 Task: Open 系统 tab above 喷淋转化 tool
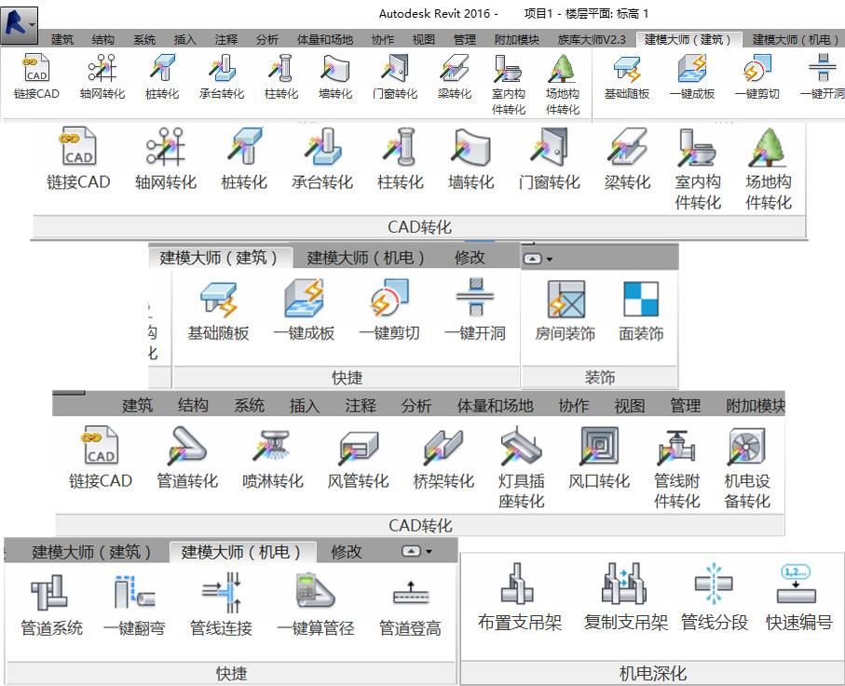point(249,406)
